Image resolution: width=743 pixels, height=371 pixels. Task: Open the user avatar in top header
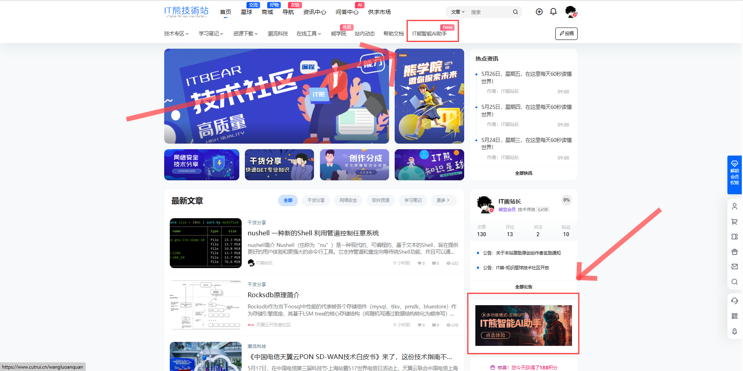(x=571, y=12)
